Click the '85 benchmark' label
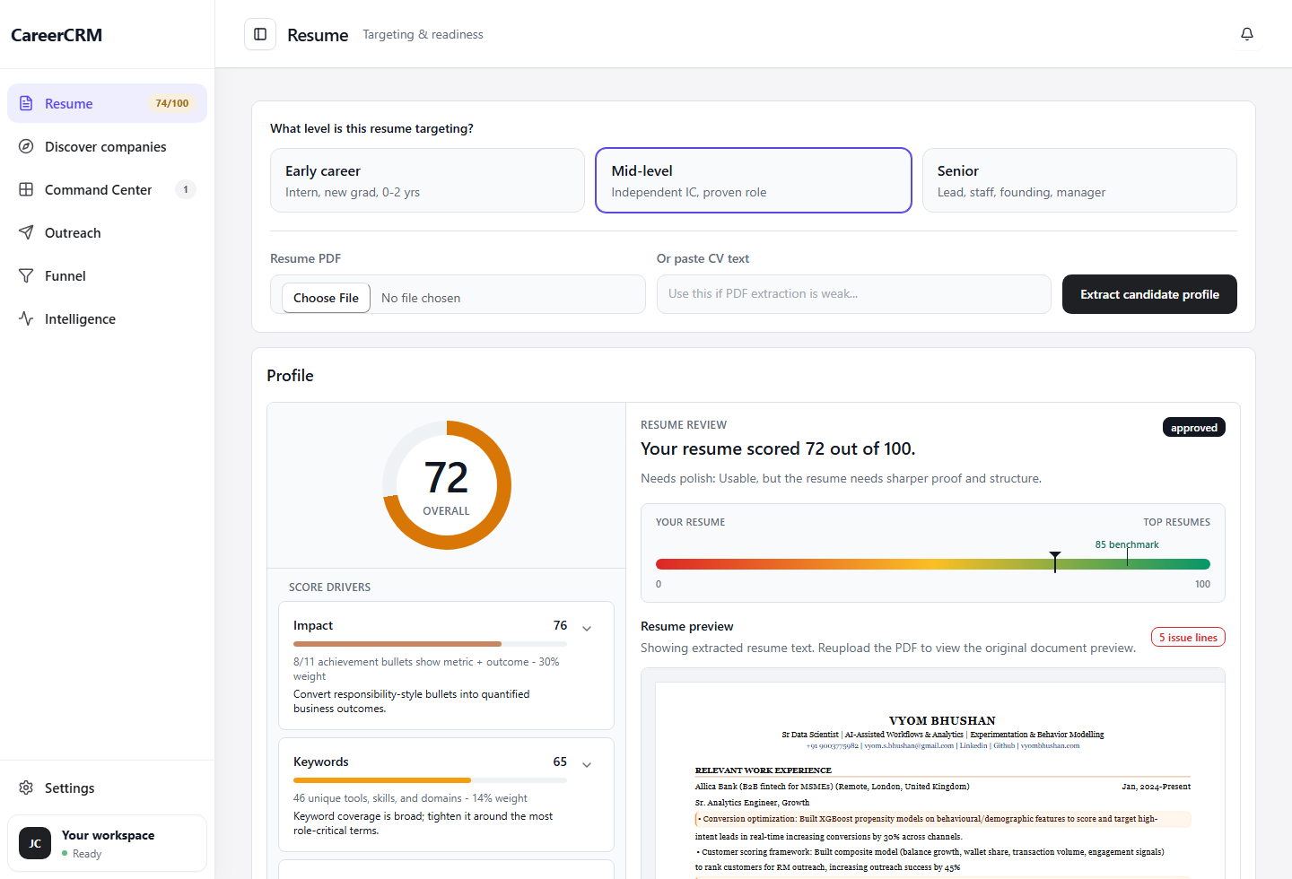Image resolution: width=1292 pixels, height=879 pixels. pyautogui.click(x=1127, y=544)
